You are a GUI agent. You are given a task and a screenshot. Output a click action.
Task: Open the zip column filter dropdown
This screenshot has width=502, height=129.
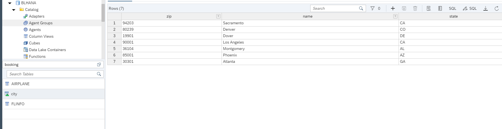coord(218,16)
